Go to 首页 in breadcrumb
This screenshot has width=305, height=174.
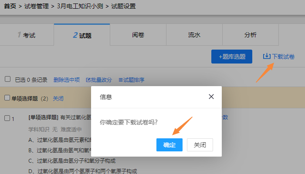coord(10,6)
